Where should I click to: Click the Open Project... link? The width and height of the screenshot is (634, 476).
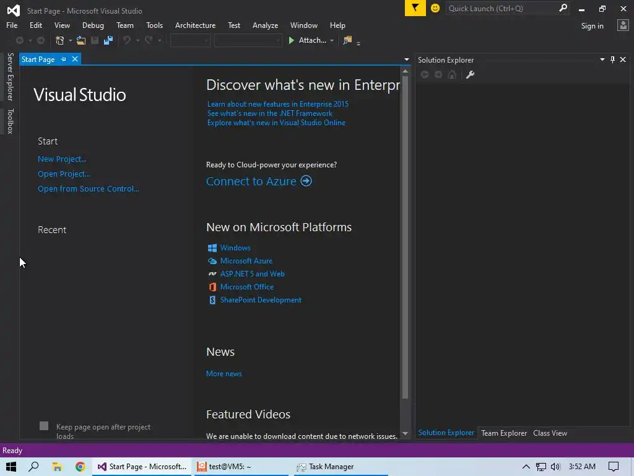64,174
